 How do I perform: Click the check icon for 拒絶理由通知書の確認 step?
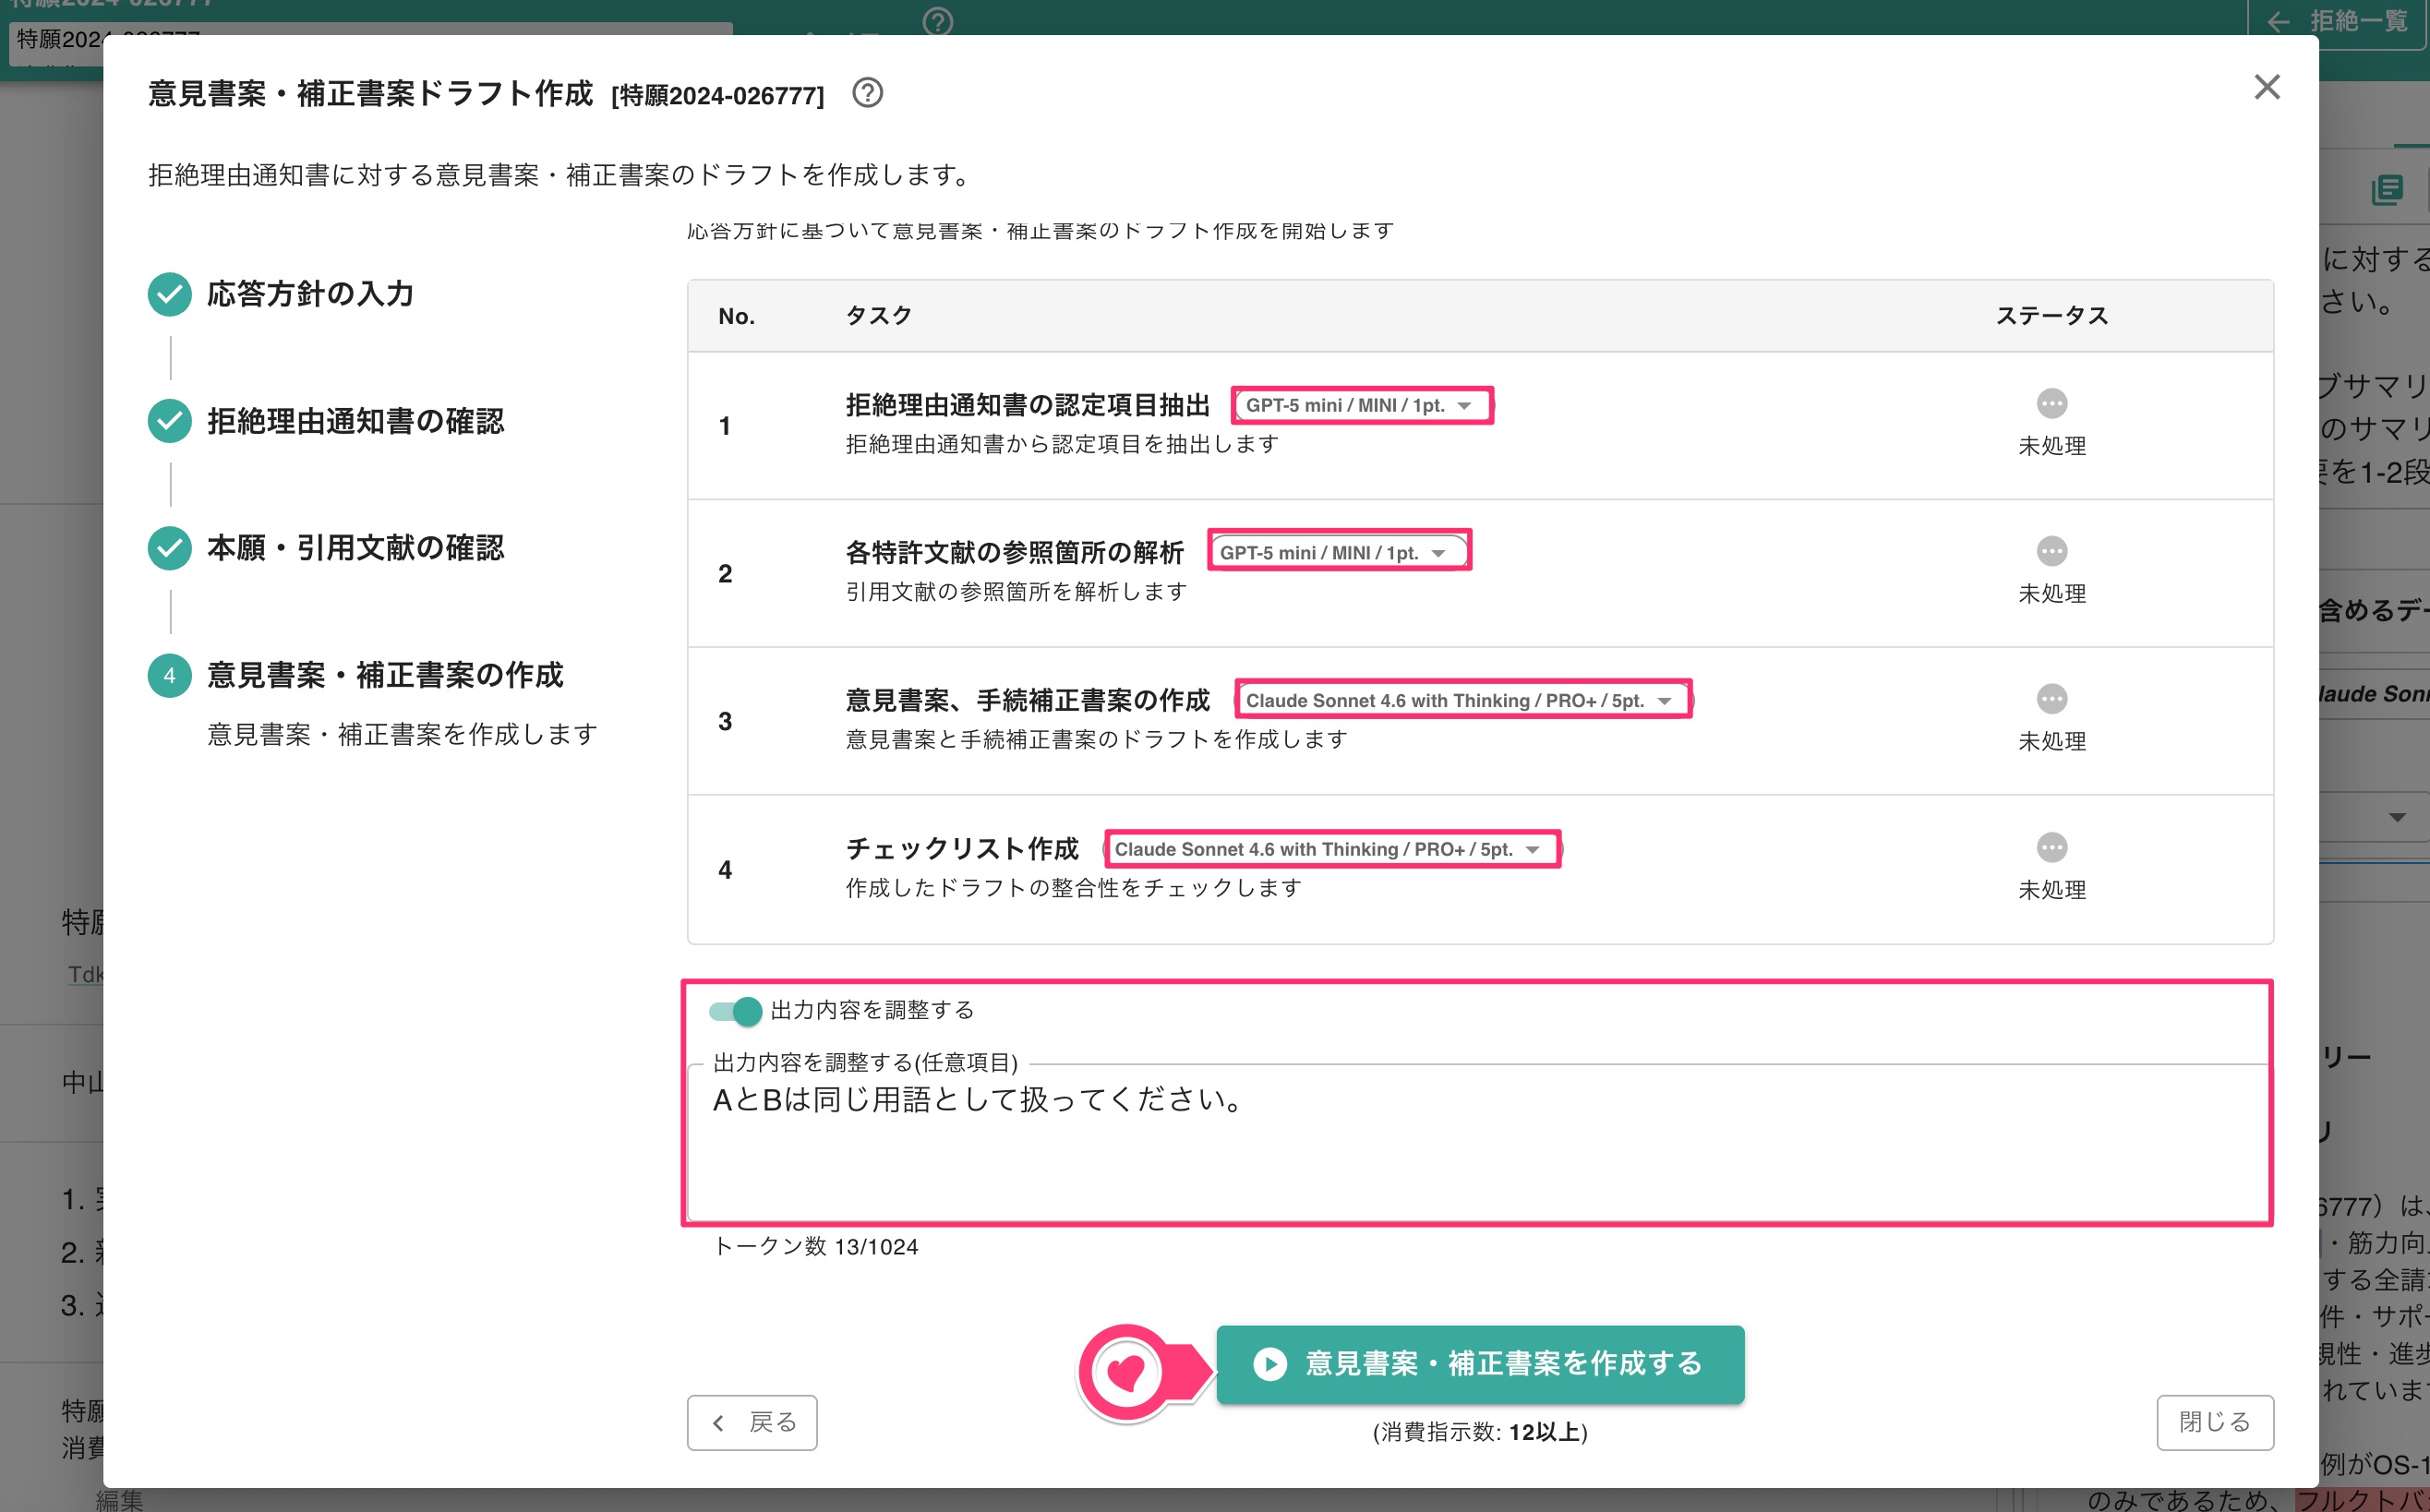tap(170, 421)
